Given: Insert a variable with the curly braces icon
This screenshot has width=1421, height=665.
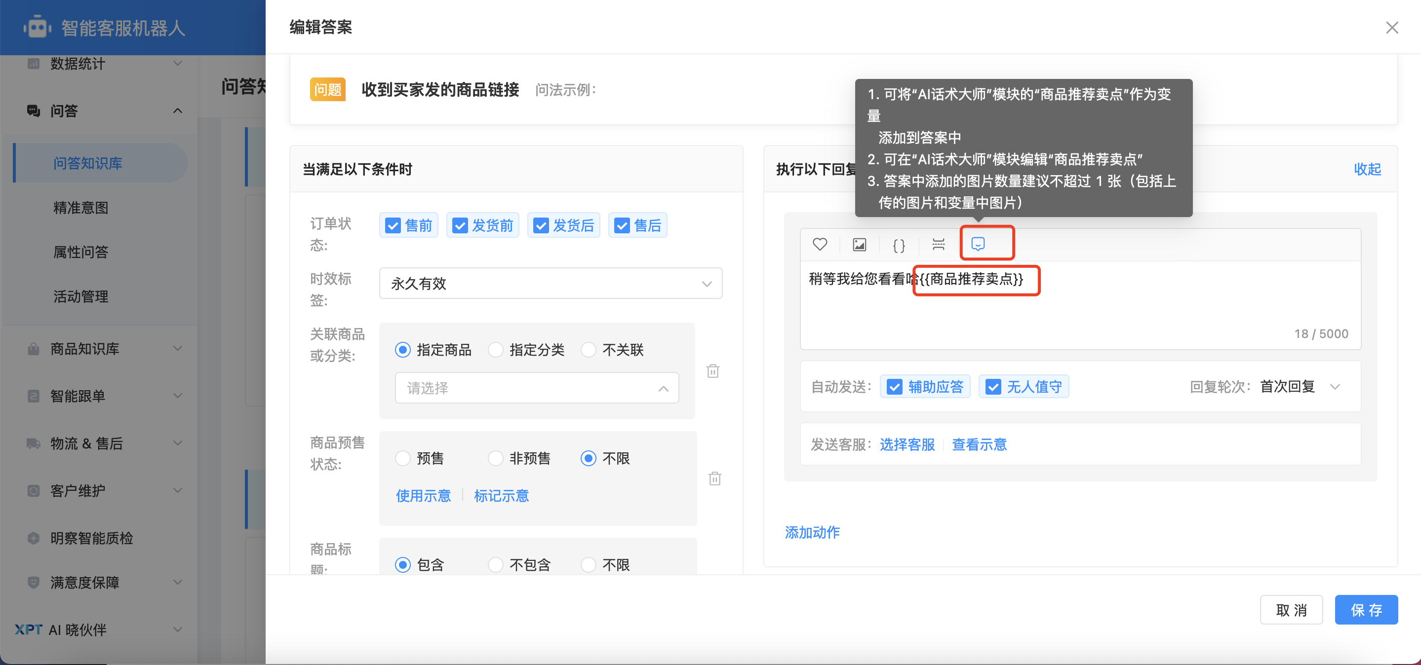Looking at the screenshot, I should pos(899,245).
